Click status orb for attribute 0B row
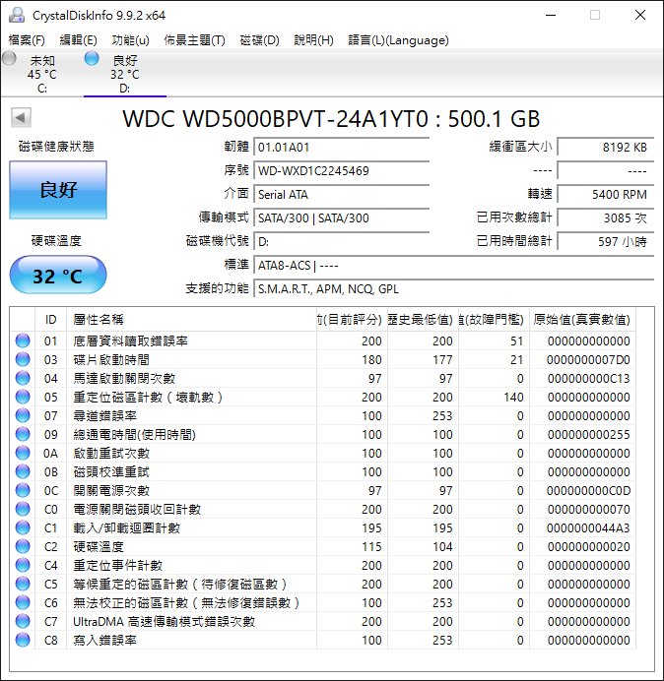This screenshot has height=681, width=664. 23,471
